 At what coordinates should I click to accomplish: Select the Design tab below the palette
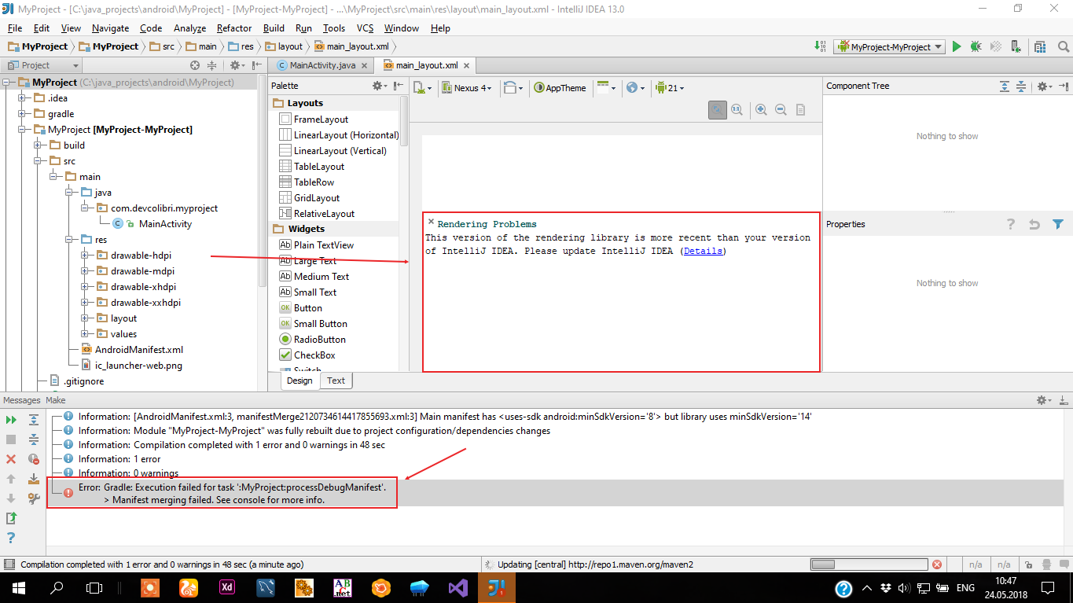pyautogui.click(x=299, y=381)
